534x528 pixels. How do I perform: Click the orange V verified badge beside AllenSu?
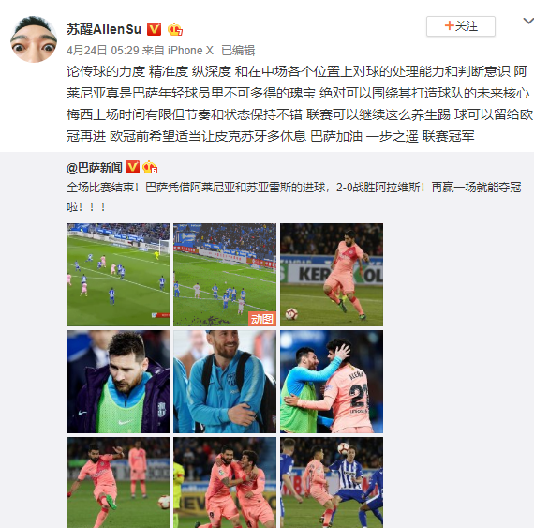(x=154, y=29)
